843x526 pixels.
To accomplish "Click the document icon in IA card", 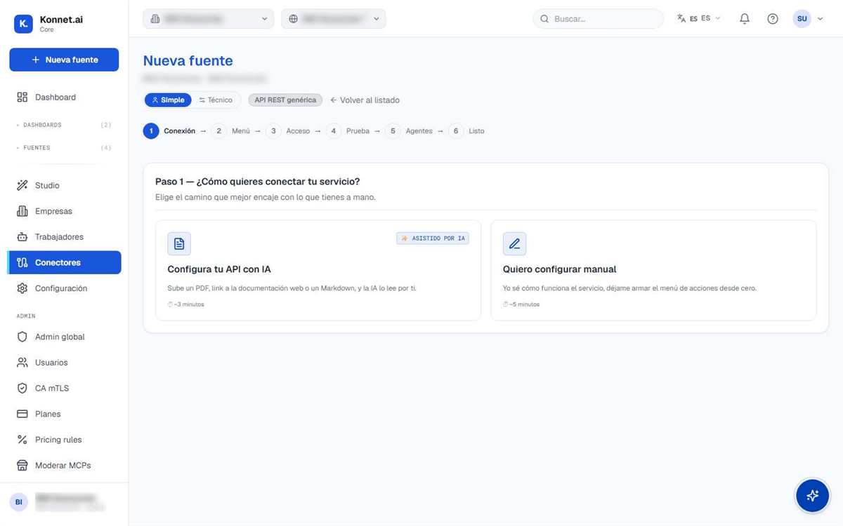I will coord(179,243).
